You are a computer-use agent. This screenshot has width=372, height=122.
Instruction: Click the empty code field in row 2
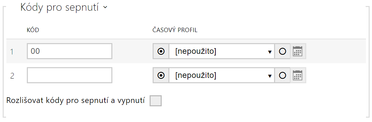click(69, 75)
